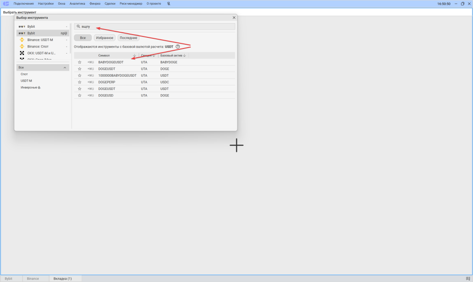Show all instruments with the Все button

(x=83, y=38)
